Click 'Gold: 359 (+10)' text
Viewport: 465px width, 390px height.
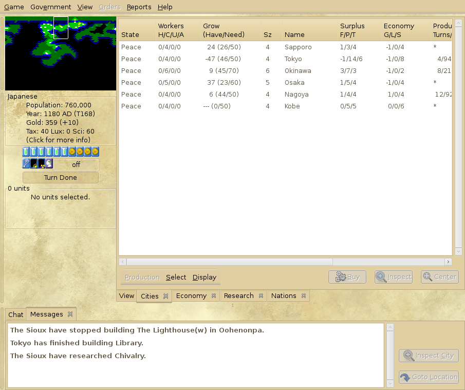click(x=52, y=122)
